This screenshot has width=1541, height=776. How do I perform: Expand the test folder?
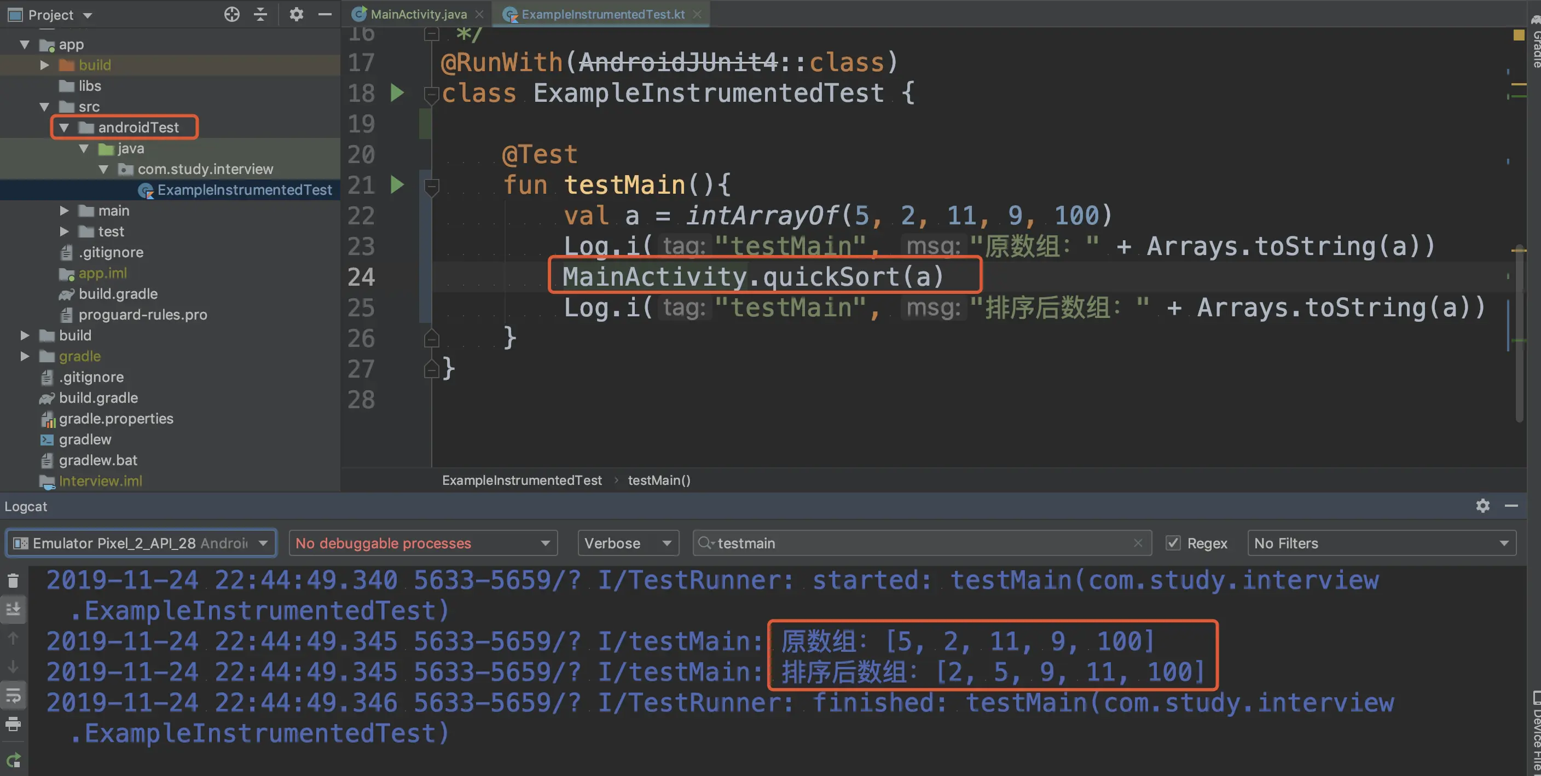(64, 231)
